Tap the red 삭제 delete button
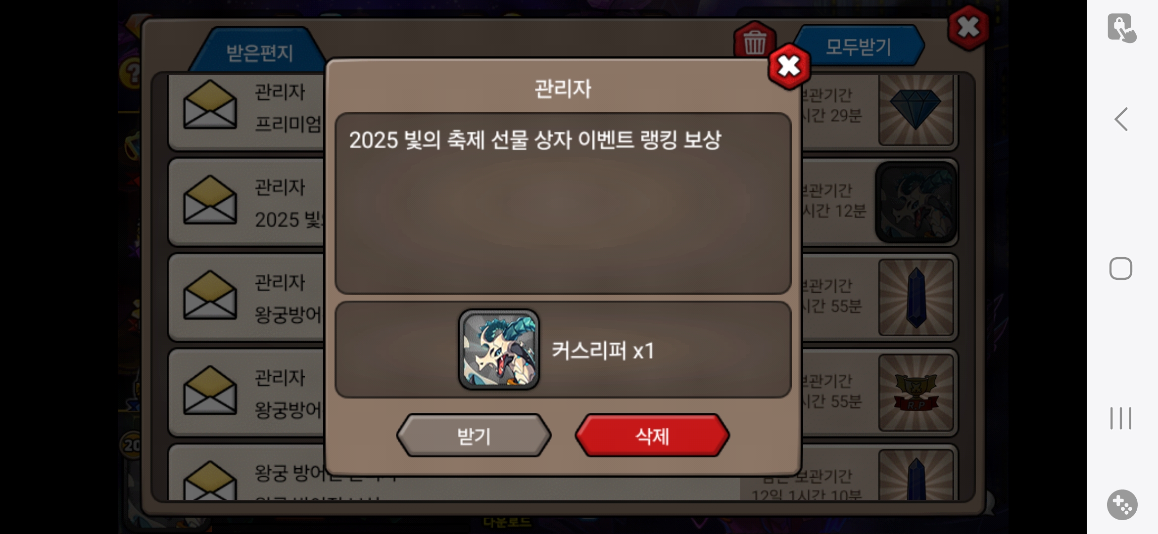The height and width of the screenshot is (534, 1158). pos(652,435)
